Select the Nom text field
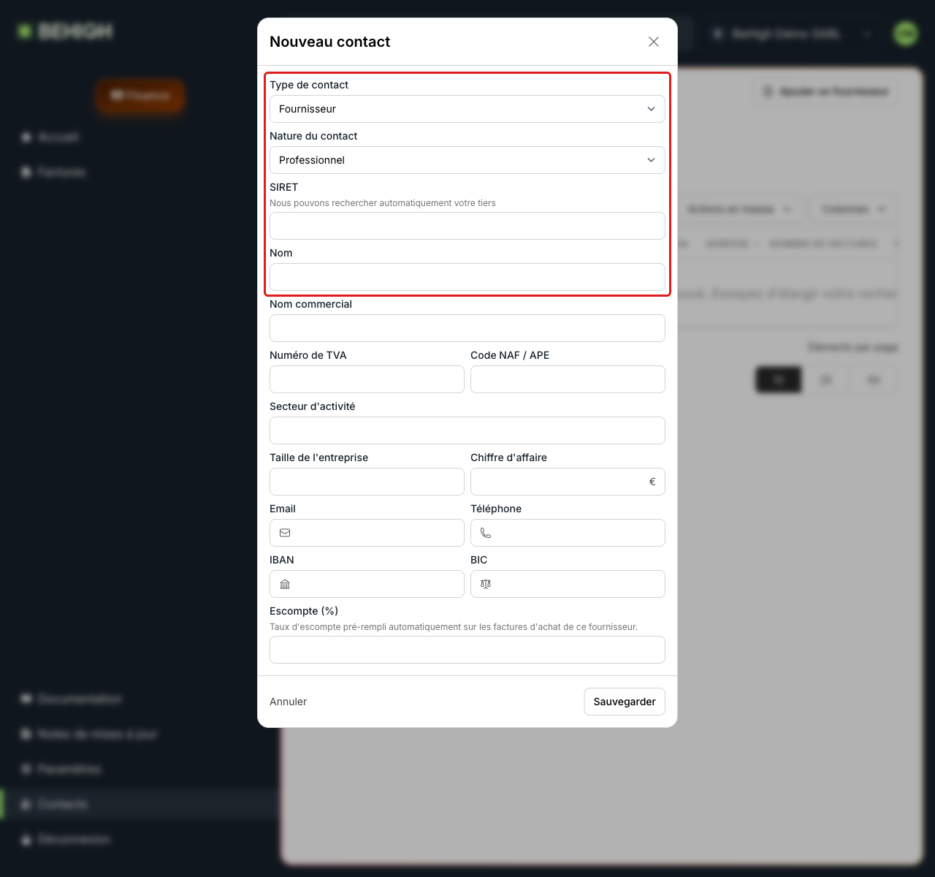The height and width of the screenshot is (877, 935). (x=467, y=277)
